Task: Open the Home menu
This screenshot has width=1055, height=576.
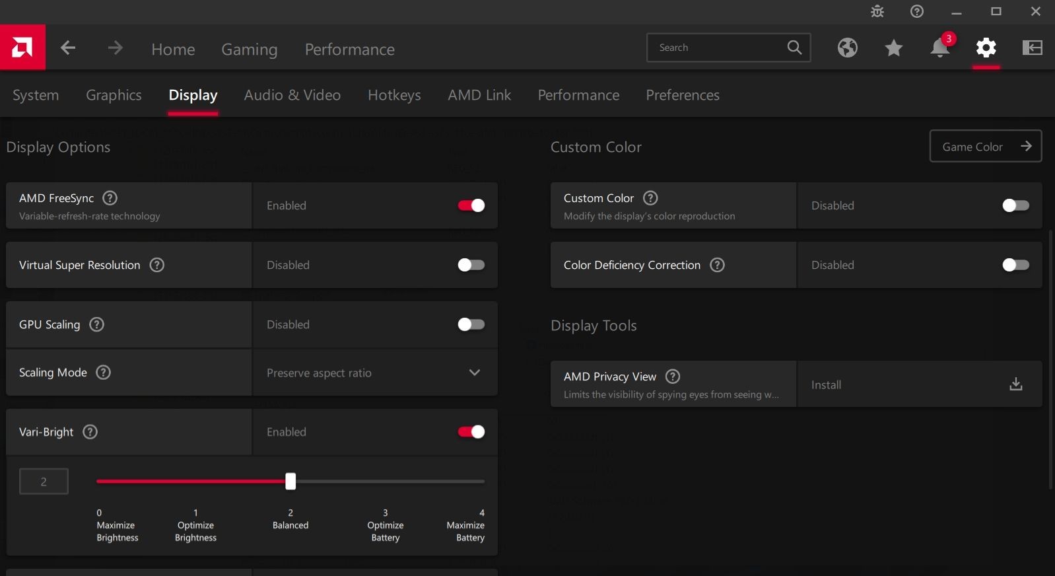Action: (x=173, y=50)
